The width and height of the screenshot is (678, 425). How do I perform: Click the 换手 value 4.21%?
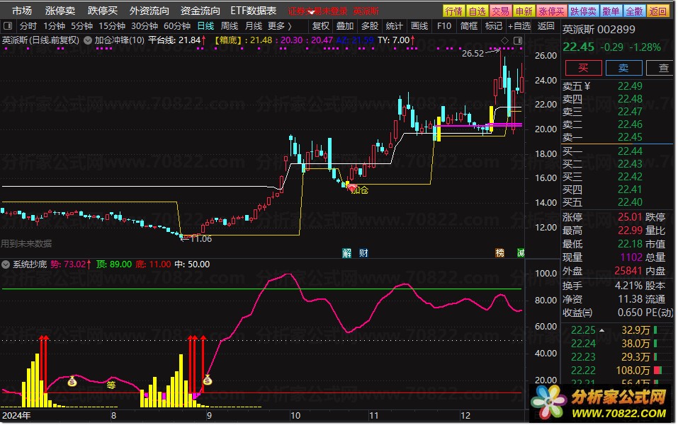pos(628,286)
